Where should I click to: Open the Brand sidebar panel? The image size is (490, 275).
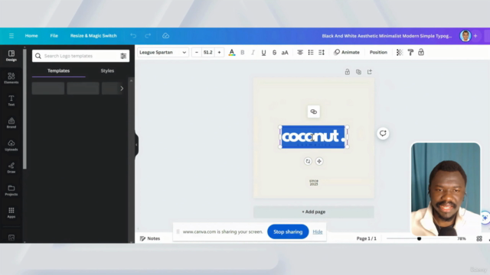pos(11,123)
